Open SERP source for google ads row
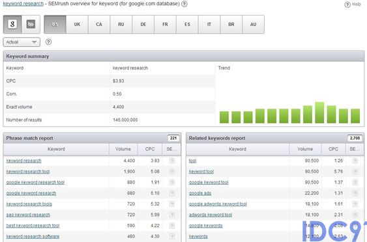 [x=355, y=193]
